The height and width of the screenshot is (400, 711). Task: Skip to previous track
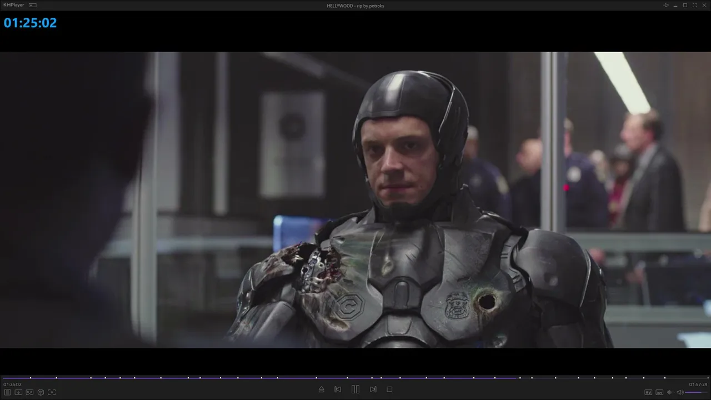(338, 389)
